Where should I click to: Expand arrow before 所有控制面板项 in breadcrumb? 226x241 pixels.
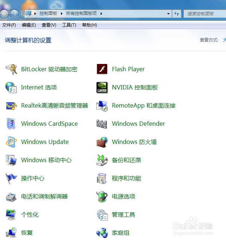tap(62, 14)
